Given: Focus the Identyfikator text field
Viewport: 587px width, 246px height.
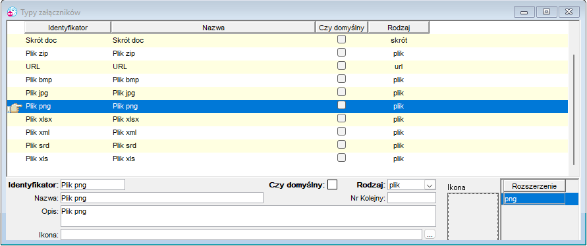Looking at the screenshot, I should [92, 185].
